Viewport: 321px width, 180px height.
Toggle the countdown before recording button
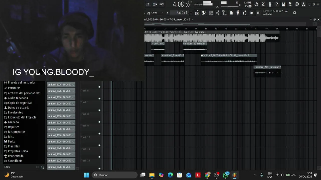pos(148,4)
